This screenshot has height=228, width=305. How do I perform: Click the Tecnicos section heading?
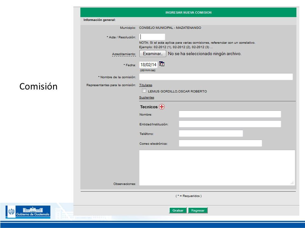point(149,107)
